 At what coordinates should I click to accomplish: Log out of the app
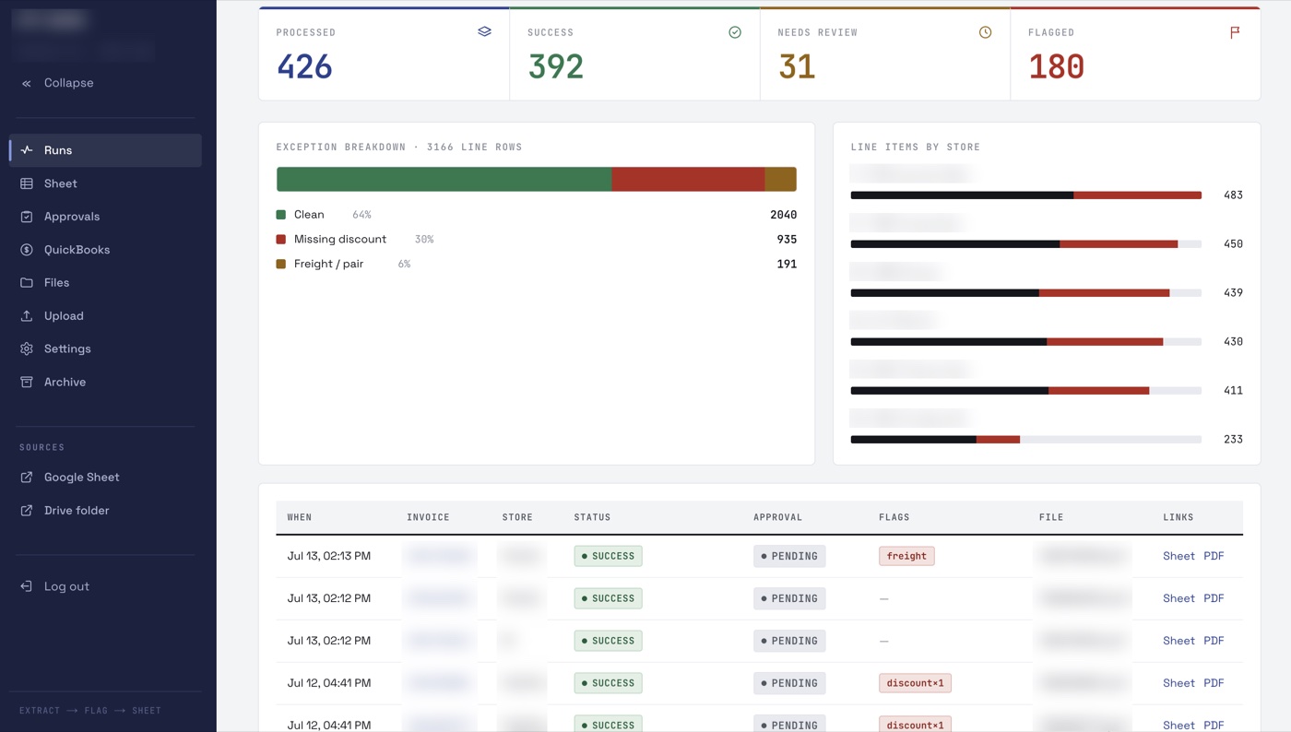[105, 586]
